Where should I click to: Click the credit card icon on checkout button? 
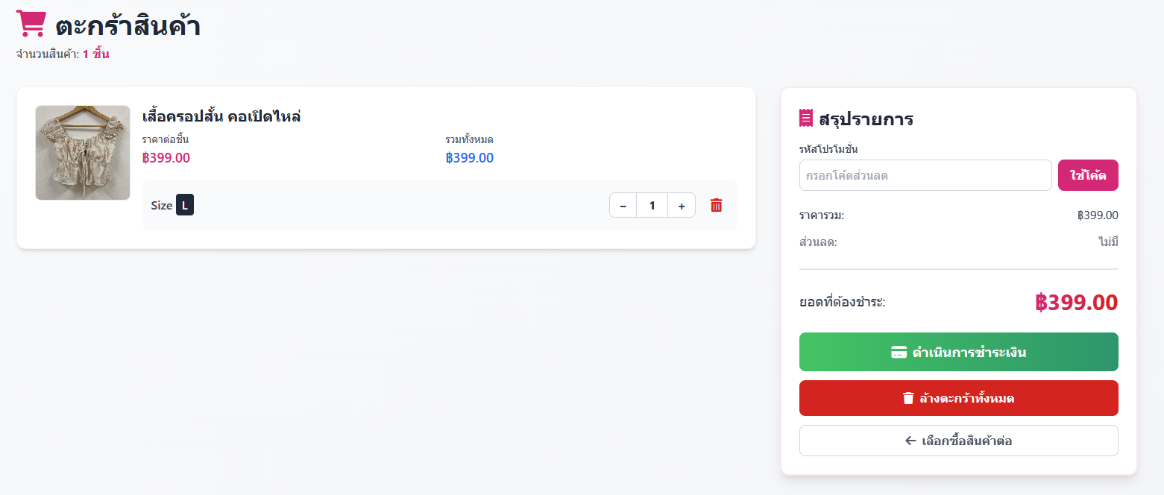pos(899,353)
